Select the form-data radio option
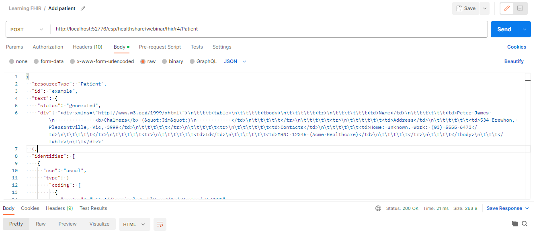This screenshot has height=234, width=537. coord(37,61)
